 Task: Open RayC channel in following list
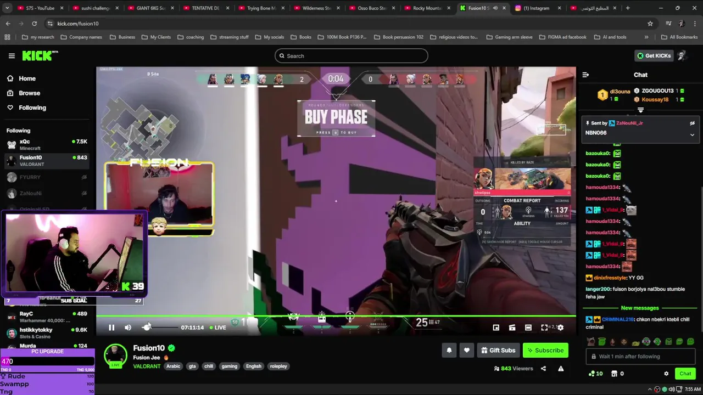(48, 317)
